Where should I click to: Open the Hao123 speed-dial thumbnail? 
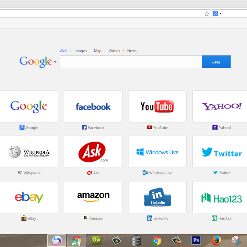click(220, 197)
